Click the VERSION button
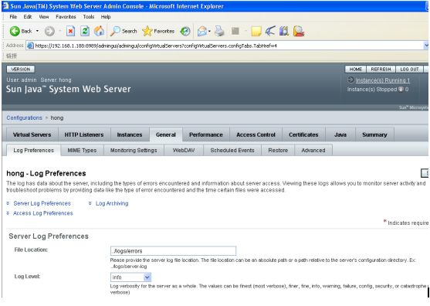Screen dimensions: 430x306 pyautogui.click(x=21, y=69)
